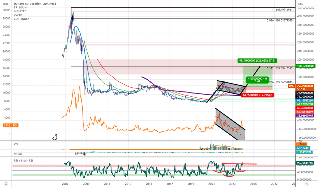
Task: Click the 30000 value on left price scale
Action: point(6,10)
